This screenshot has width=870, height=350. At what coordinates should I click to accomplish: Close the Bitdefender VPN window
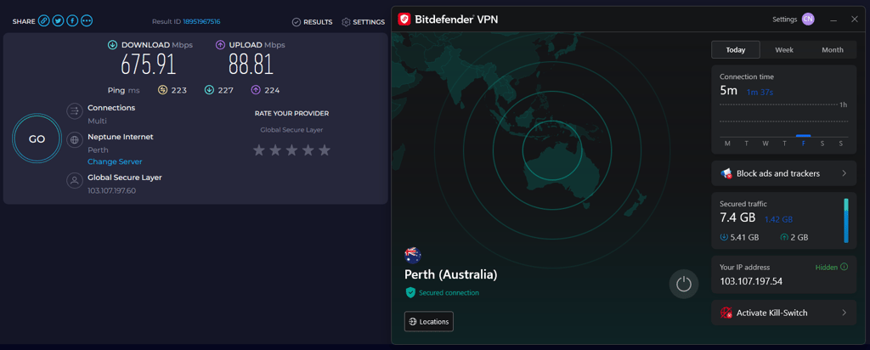point(855,20)
